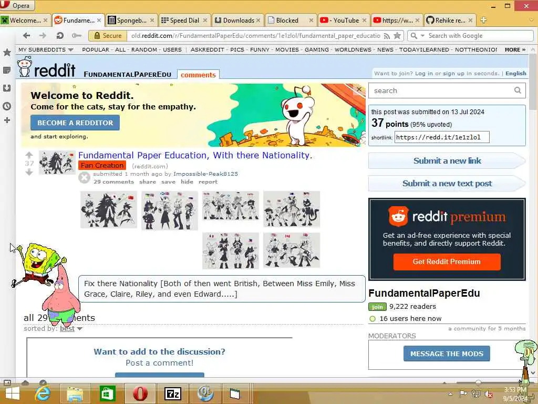Bookmark page with the address bar star
The width and height of the screenshot is (538, 404).
397,35
